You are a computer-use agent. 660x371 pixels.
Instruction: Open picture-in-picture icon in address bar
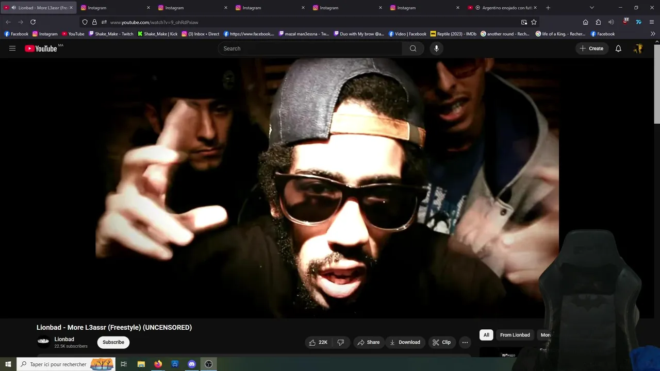[524, 22]
